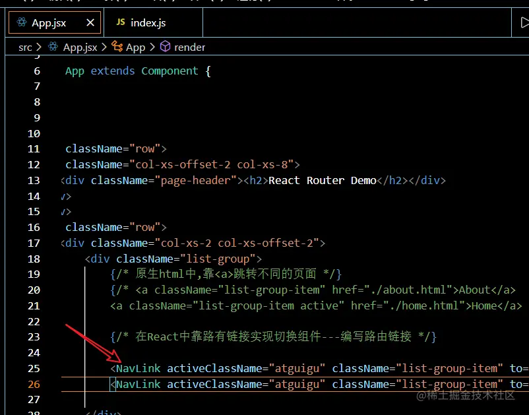Click NavLink tag on line 25
Screen dimensions: 529x415
[139, 368]
